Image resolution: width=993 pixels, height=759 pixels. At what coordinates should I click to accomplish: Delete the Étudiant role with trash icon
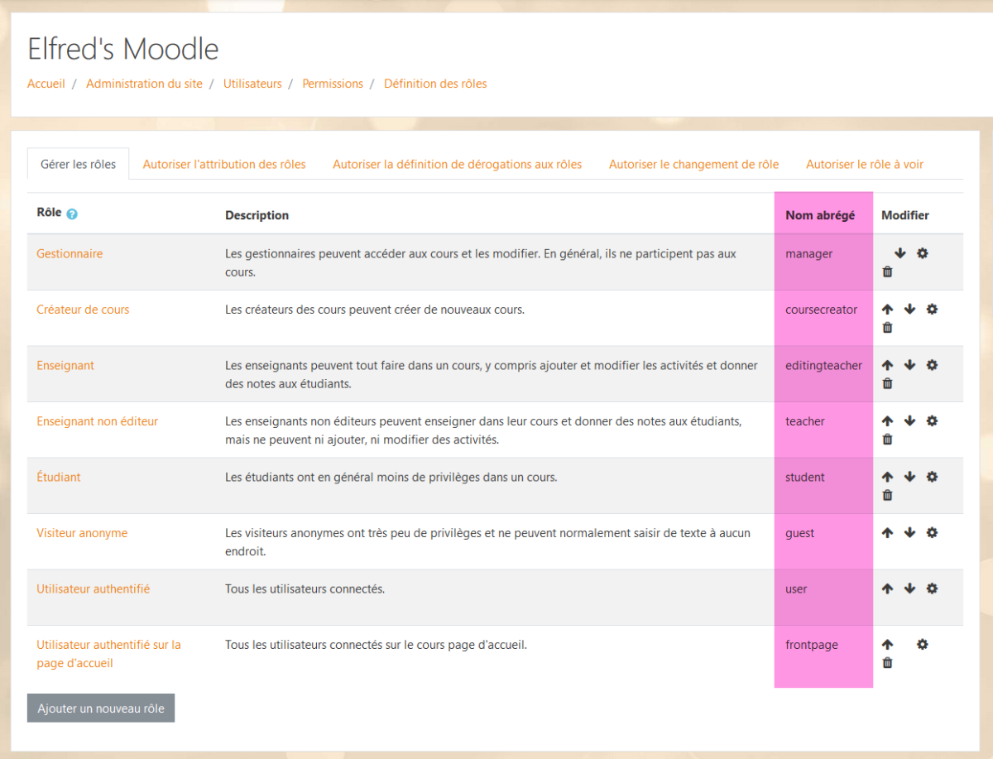click(888, 495)
